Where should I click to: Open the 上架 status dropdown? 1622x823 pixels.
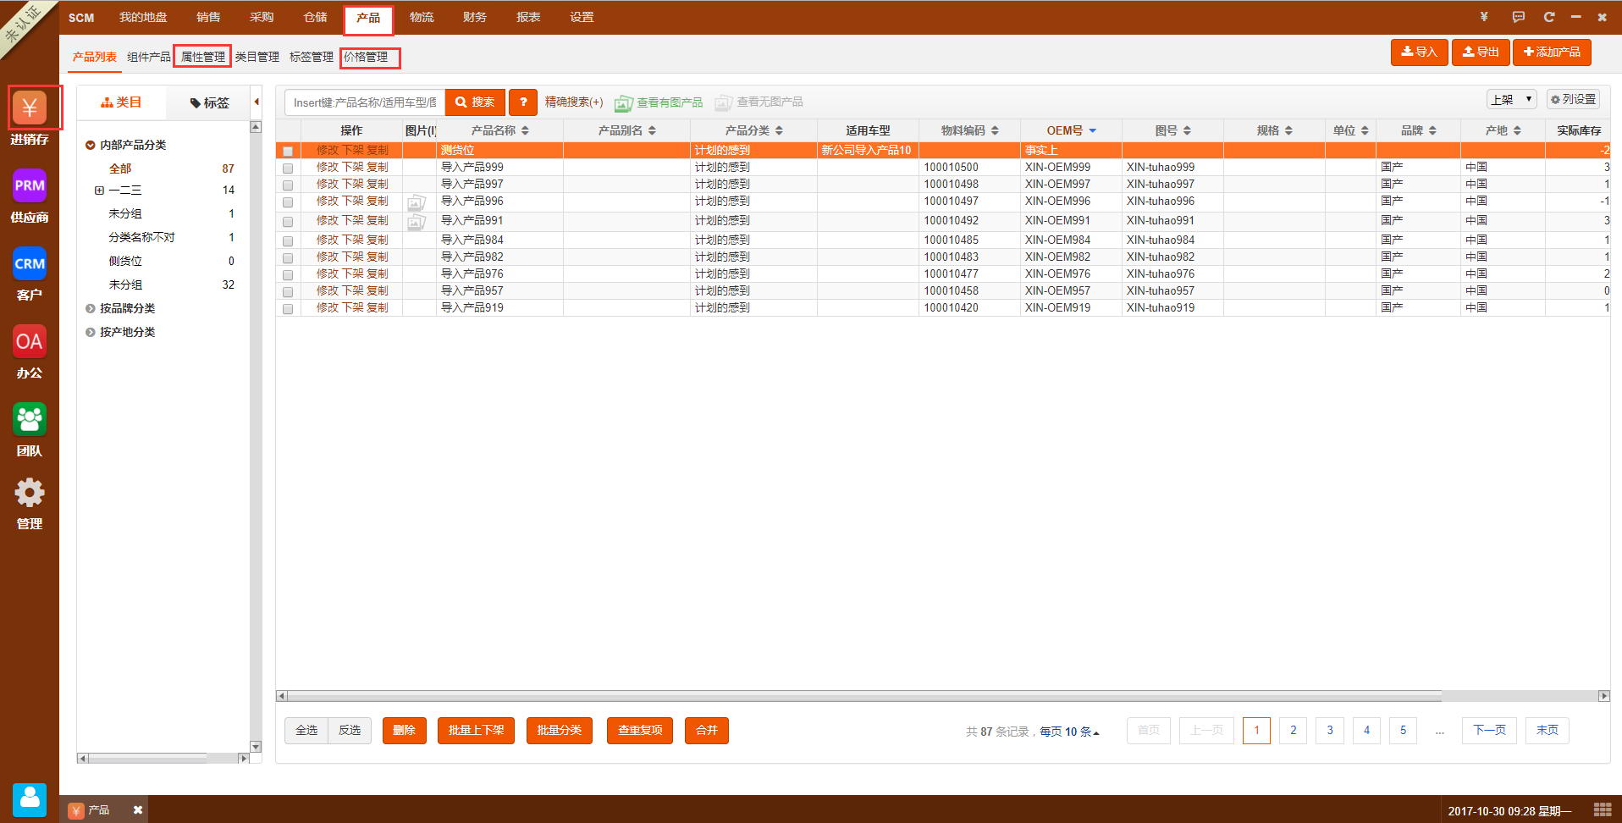pyautogui.click(x=1511, y=99)
